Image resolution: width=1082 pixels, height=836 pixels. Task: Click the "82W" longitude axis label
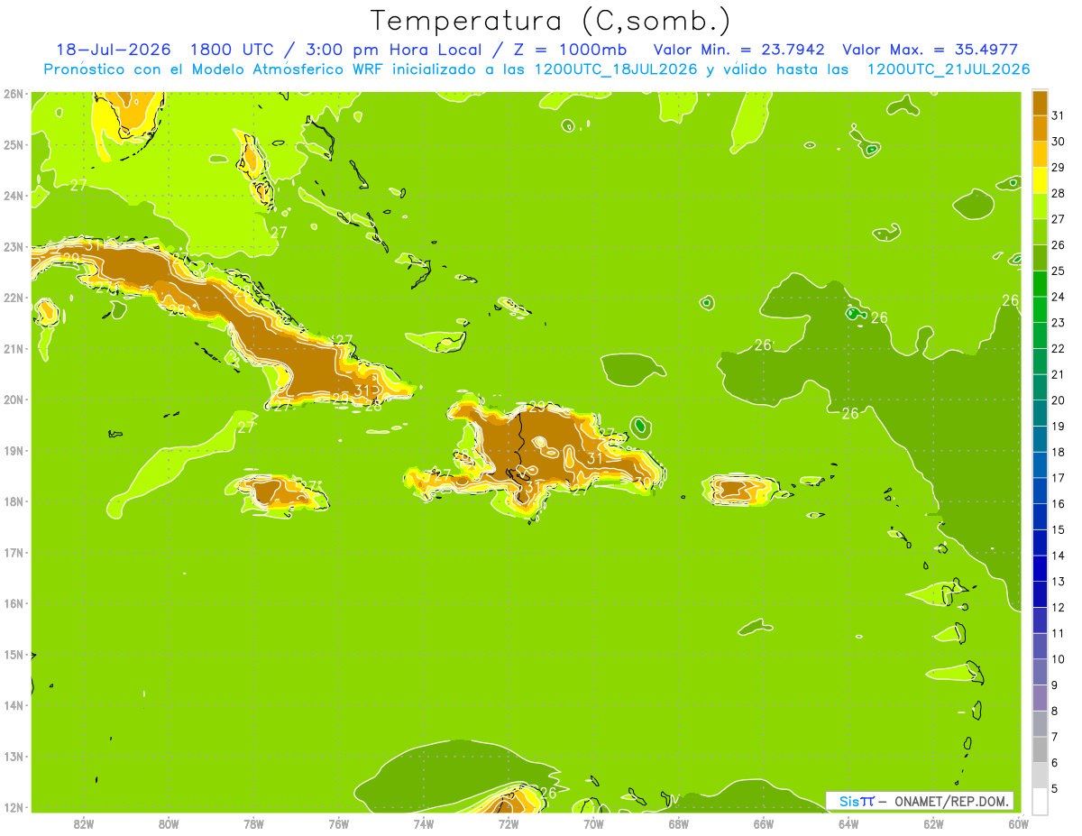point(84,823)
